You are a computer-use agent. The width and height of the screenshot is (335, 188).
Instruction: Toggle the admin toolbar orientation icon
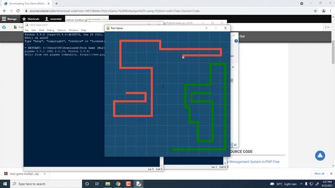pyautogui.click(x=327, y=27)
